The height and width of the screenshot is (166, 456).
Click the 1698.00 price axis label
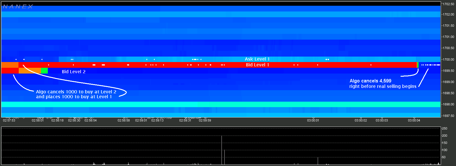click(448, 105)
